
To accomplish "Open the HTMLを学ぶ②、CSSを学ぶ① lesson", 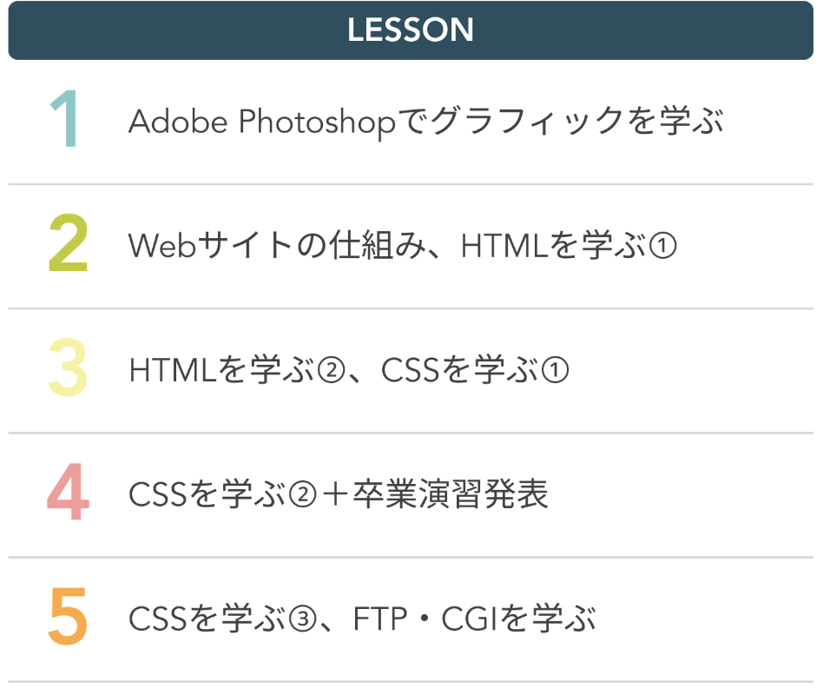I will [x=348, y=370].
